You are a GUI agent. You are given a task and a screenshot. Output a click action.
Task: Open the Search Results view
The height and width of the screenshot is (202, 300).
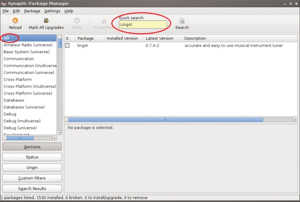pos(32,188)
